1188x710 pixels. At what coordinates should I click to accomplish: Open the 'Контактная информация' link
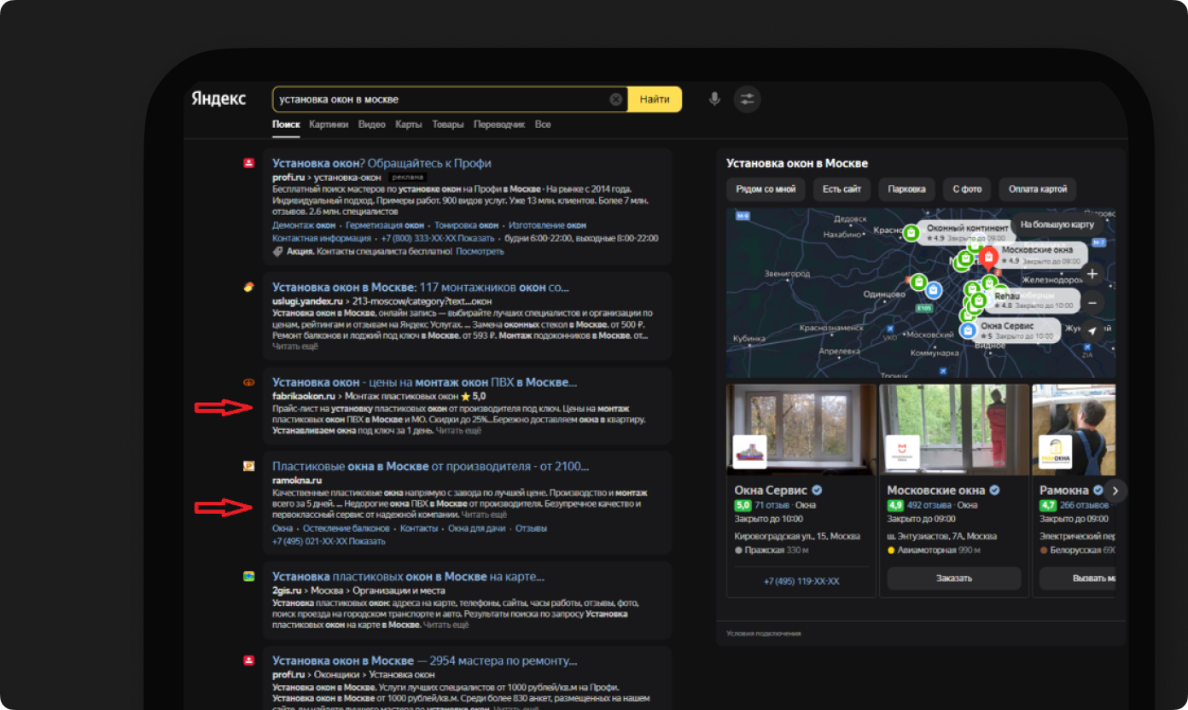pos(322,239)
